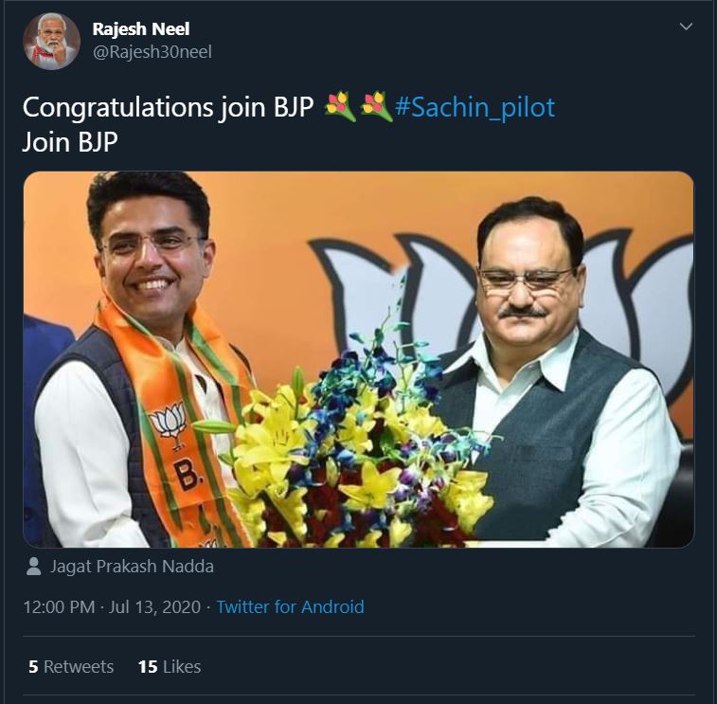Click the tagged name Jagat Prakash Nadda
Viewport: 717px width, 704px height.
click(x=132, y=567)
